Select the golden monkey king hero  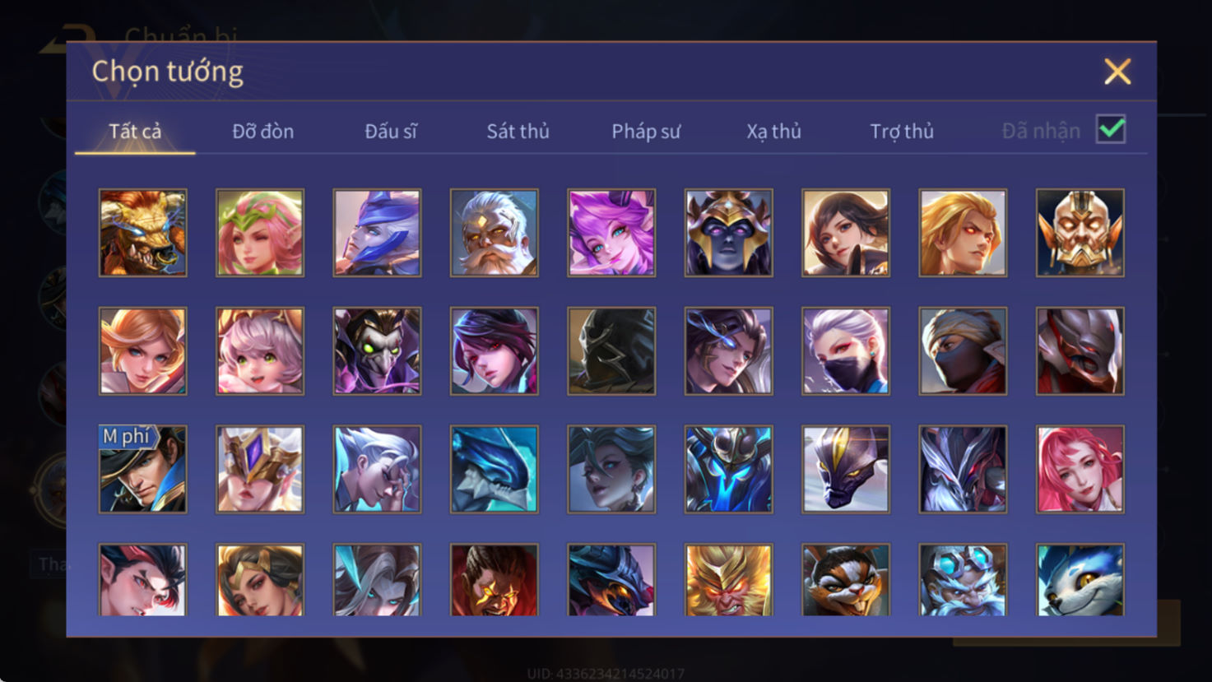click(x=729, y=580)
